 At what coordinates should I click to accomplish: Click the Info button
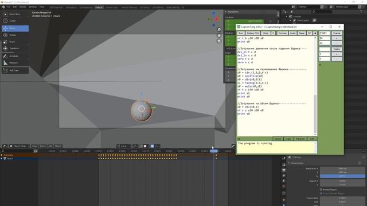(312, 138)
